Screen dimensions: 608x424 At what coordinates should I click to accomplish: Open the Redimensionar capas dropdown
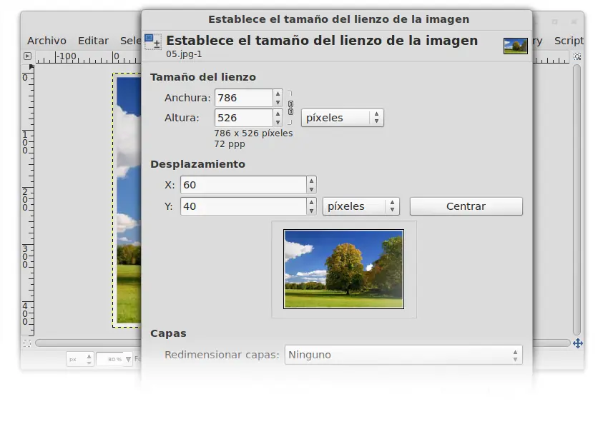pos(403,355)
